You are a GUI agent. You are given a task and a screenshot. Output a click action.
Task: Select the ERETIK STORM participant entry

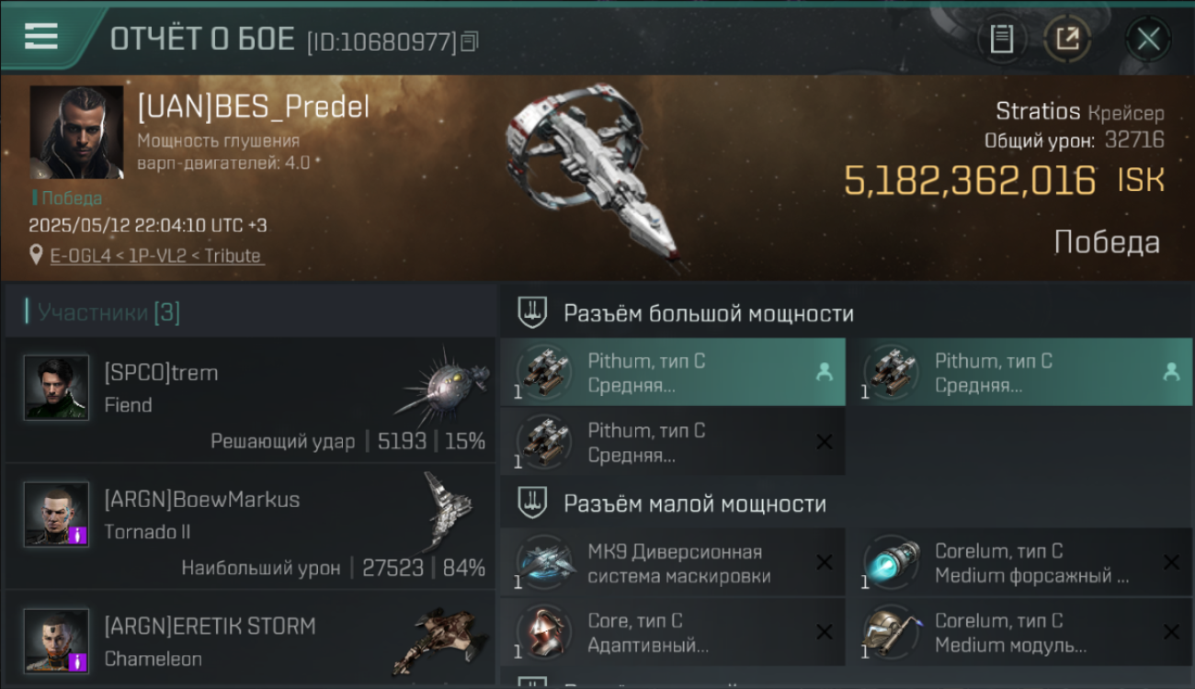(x=250, y=640)
